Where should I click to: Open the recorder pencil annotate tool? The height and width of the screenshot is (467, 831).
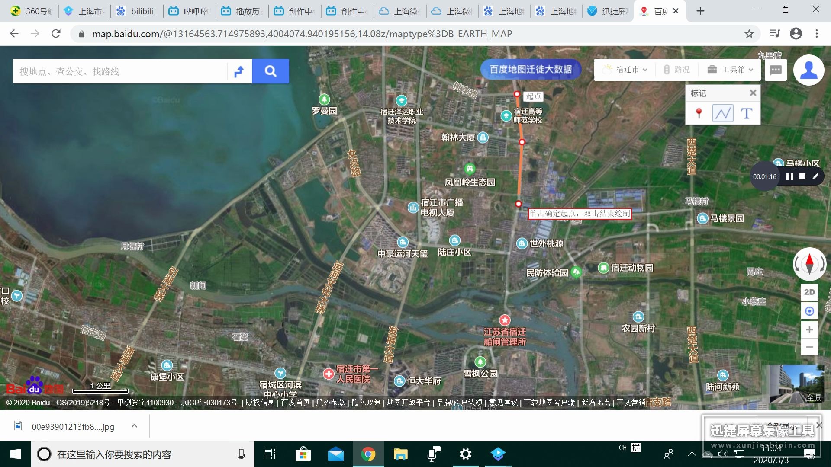pyautogui.click(x=815, y=176)
